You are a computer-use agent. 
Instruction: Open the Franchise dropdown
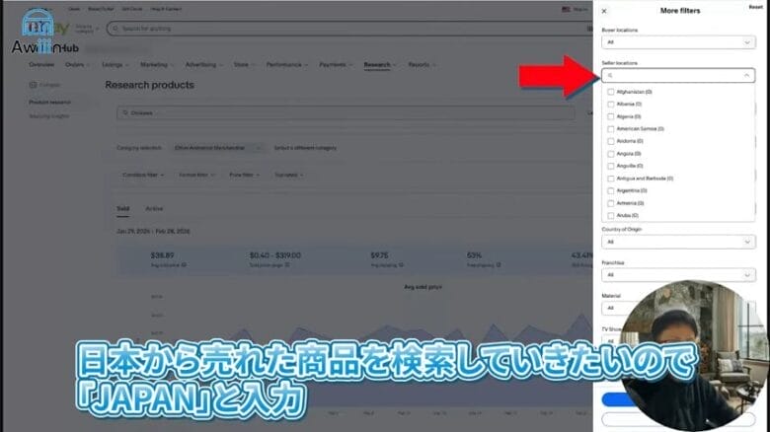point(678,275)
